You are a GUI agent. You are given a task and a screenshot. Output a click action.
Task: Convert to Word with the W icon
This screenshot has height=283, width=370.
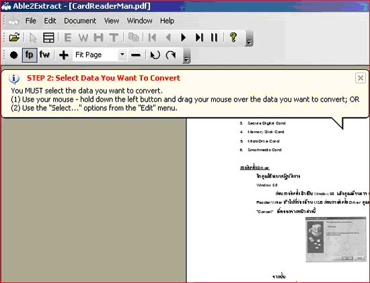tap(83, 38)
